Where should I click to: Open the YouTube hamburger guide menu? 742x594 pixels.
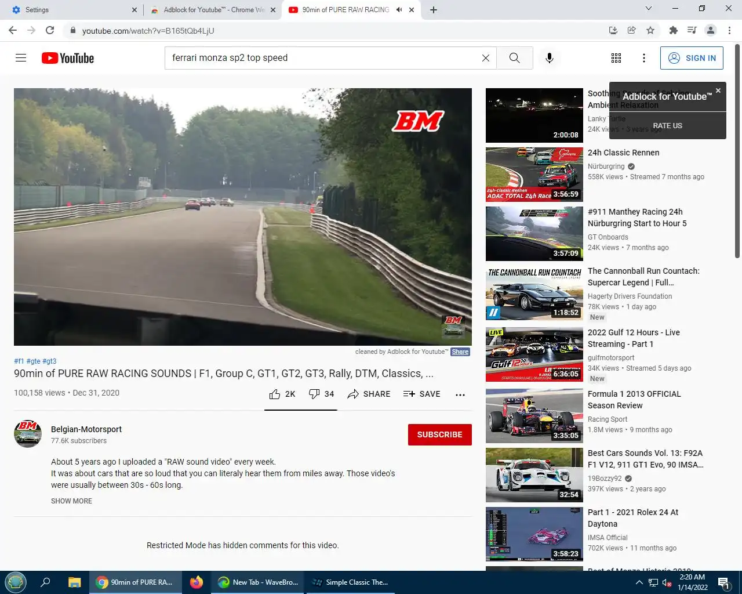[x=21, y=58]
